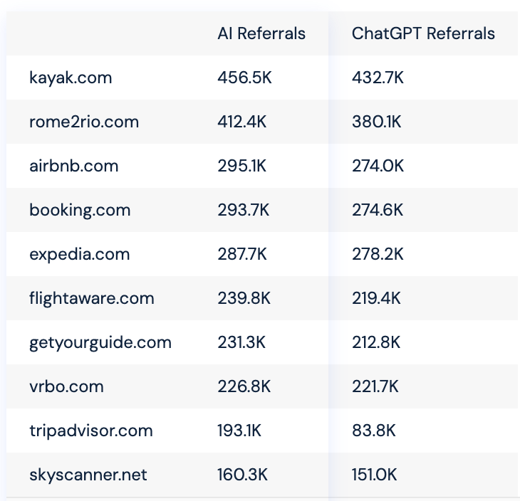
Task: Click the 432.7K ChatGPT referrals cell
Action: click(378, 78)
